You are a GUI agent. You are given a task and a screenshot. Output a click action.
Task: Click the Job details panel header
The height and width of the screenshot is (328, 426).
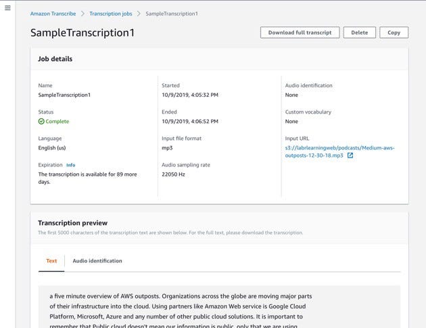[55, 59]
